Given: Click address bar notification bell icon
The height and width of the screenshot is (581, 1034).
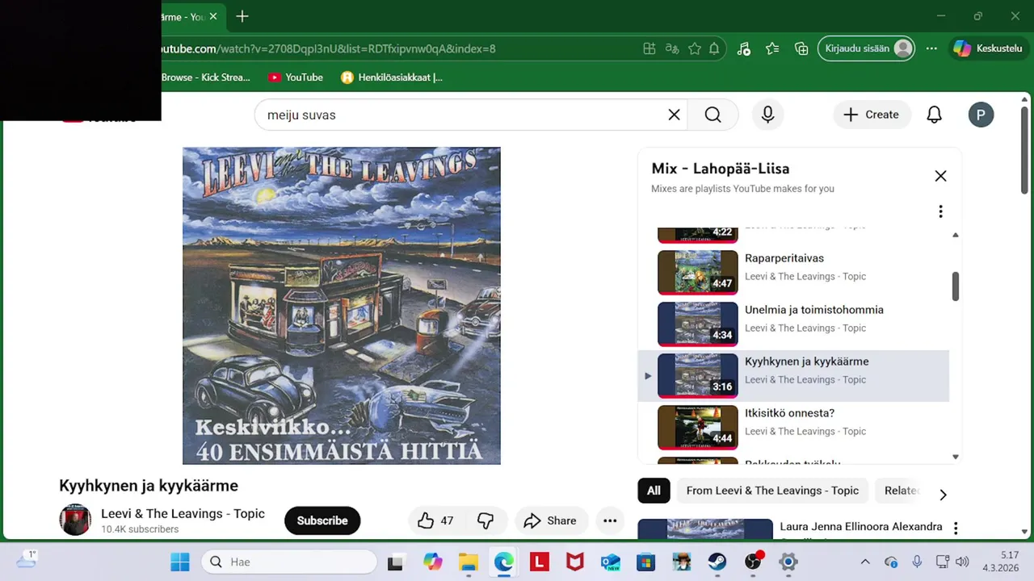Looking at the screenshot, I should [714, 48].
